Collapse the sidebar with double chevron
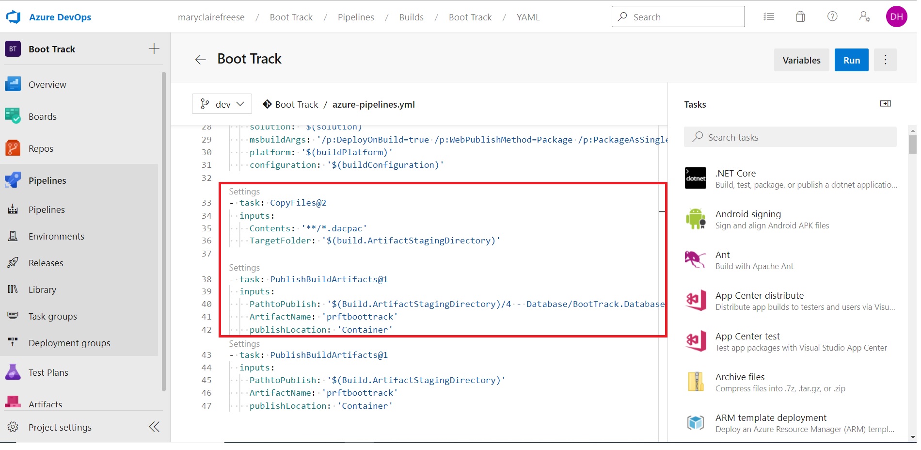 click(154, 427)
